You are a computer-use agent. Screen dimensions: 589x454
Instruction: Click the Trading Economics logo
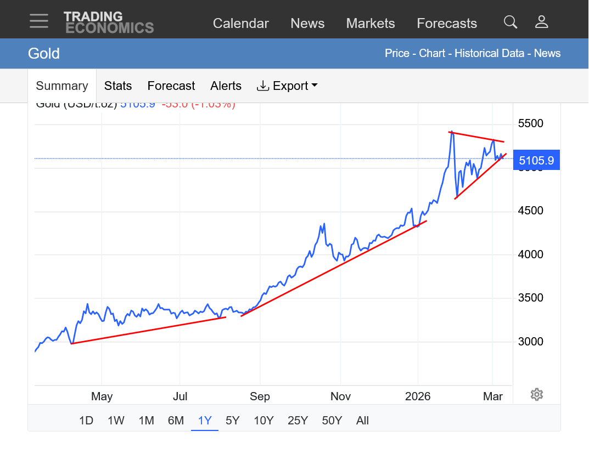coord(109,22)
